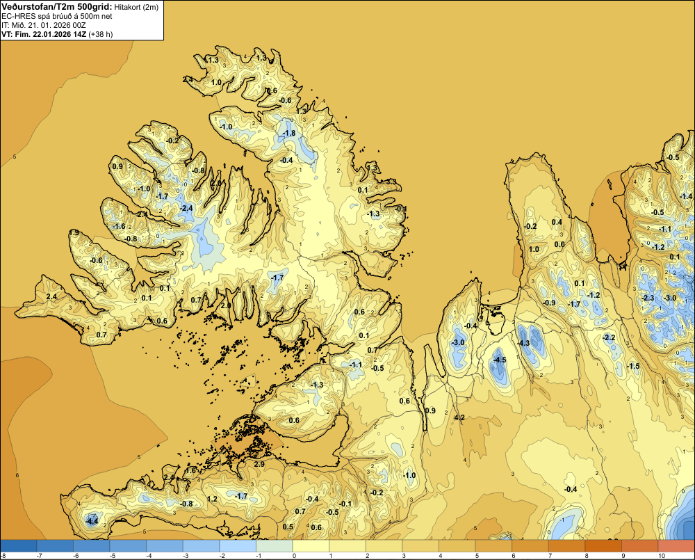
Task: Click the '-7' legend scale label
Action: click(x=38, y=556)
